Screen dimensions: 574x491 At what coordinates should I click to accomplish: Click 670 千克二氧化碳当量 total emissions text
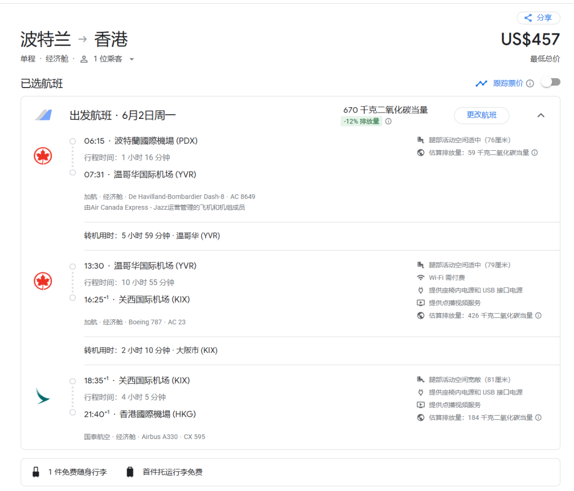click(x=385, y=110)
